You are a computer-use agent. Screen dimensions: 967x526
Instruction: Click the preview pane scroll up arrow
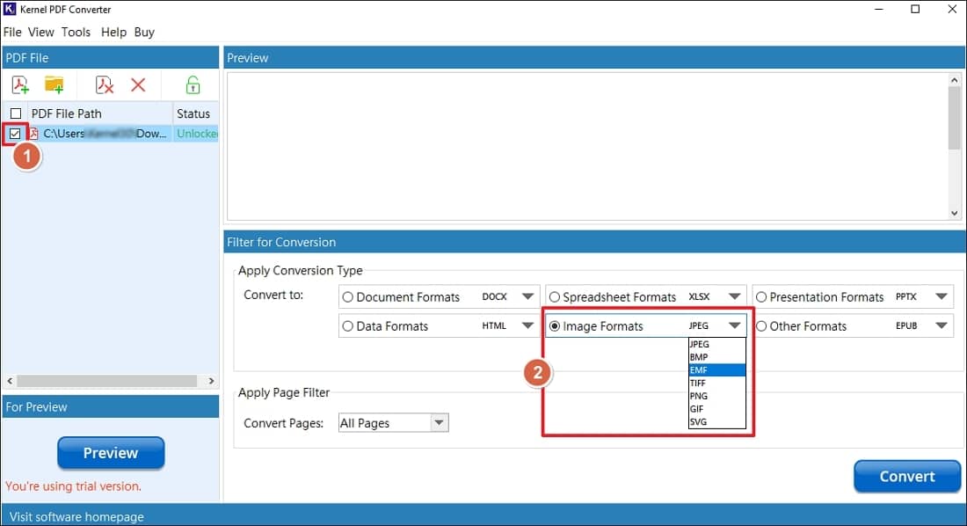coord(954,80)
